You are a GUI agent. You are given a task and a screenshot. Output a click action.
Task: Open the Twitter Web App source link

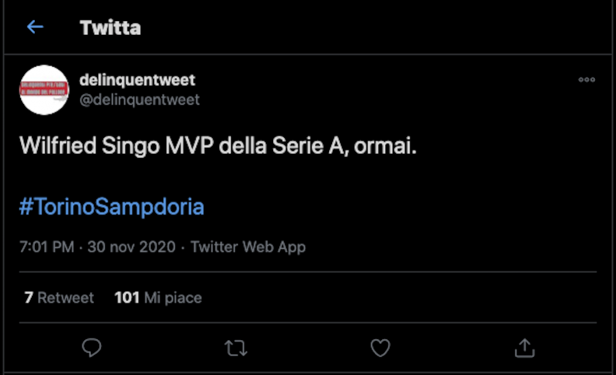(248, 247)
